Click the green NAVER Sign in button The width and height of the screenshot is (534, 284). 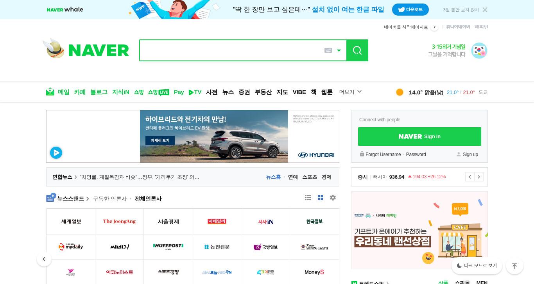tap(419, 137)
